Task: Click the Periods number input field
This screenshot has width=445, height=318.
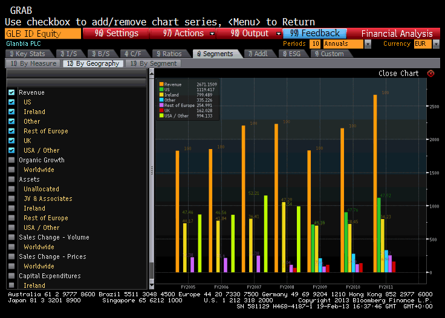Action: tap(316, 44)
